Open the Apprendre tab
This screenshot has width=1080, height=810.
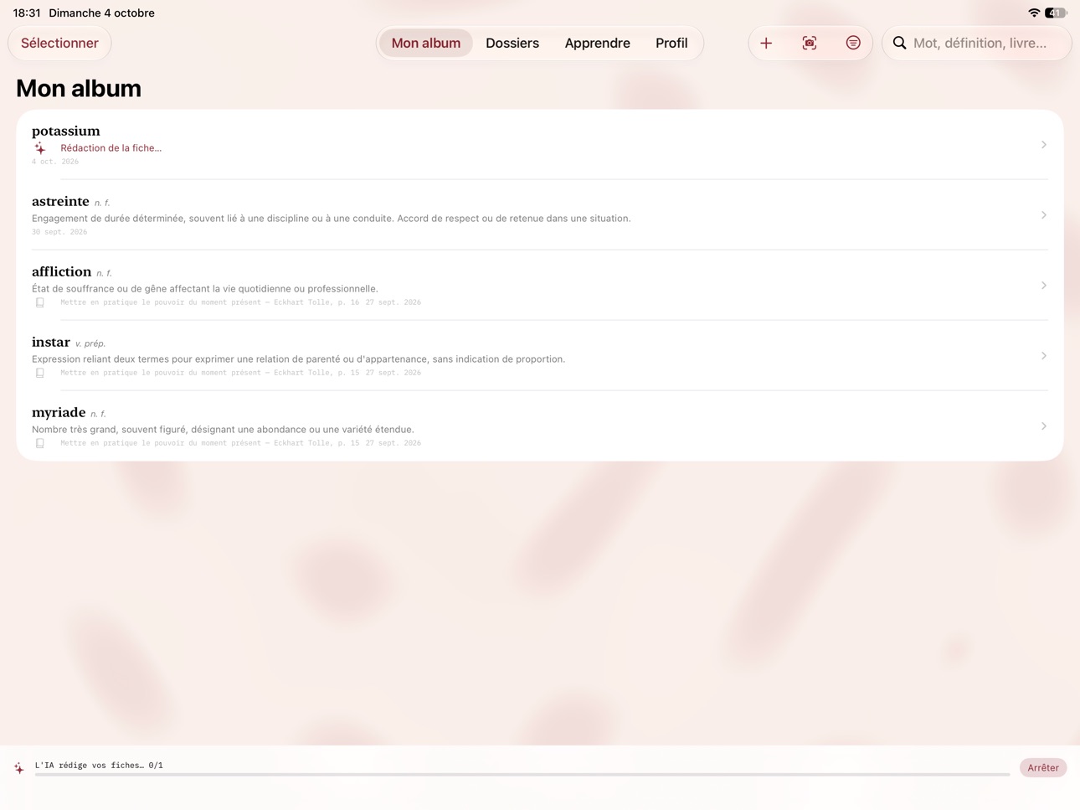[598, 43]
